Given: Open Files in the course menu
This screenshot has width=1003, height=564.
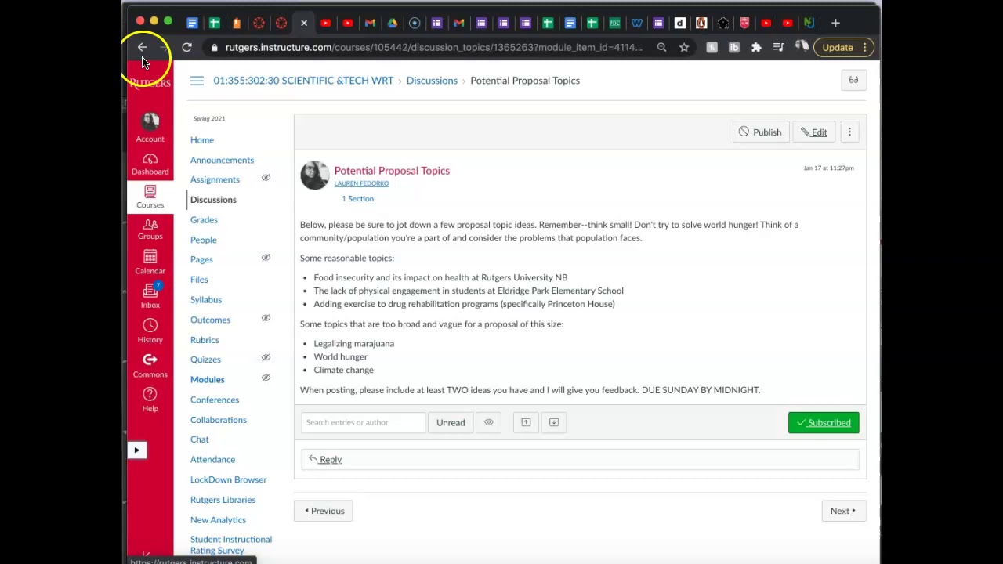Looking at the screenshot, I should 199,279.
